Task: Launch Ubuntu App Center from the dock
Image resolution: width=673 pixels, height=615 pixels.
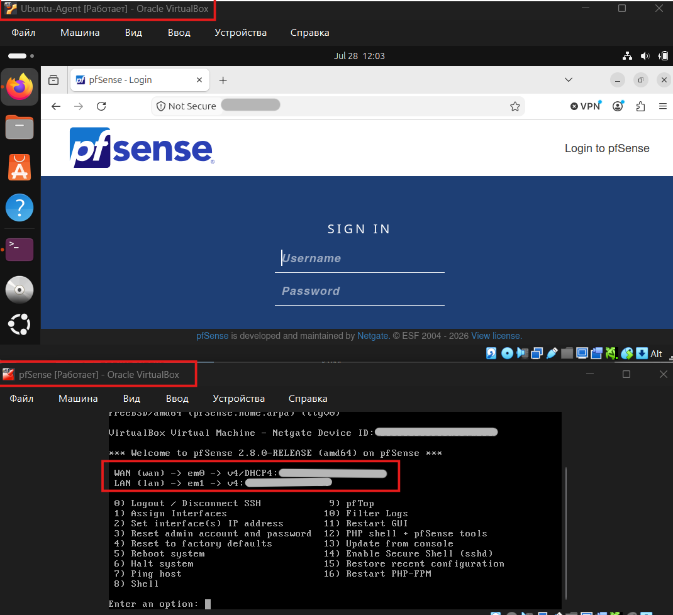Action: (19, 167)
